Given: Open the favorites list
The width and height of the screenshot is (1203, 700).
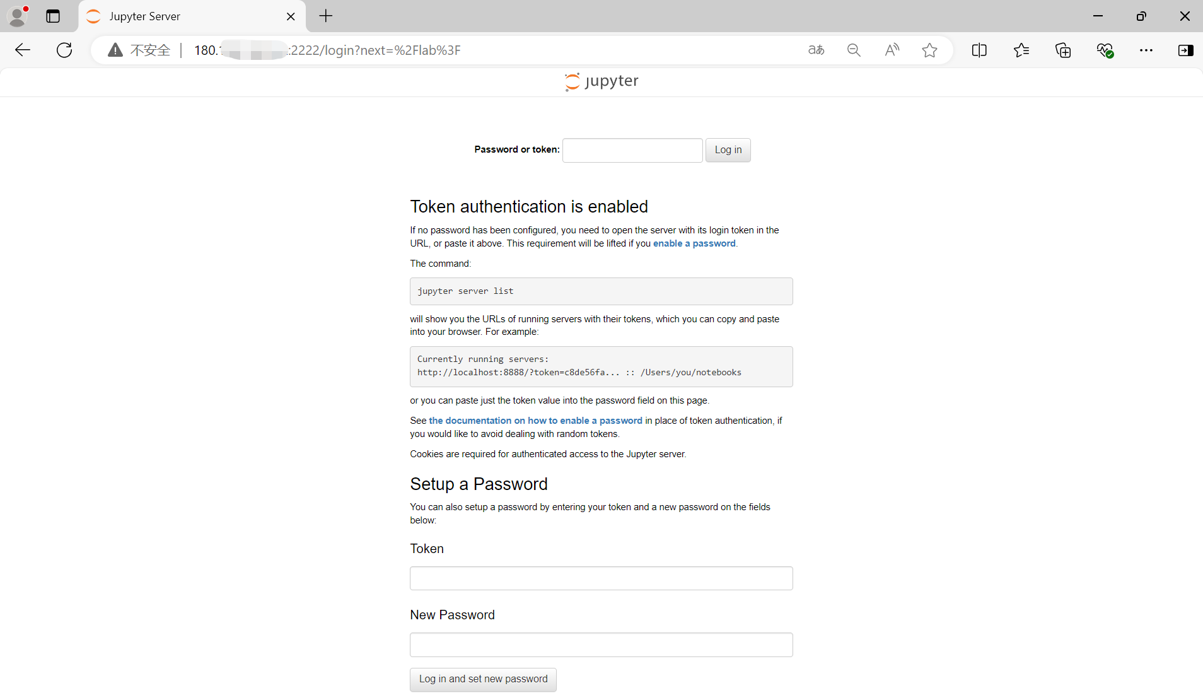Looking at the screenshot, I should 1021,50.
